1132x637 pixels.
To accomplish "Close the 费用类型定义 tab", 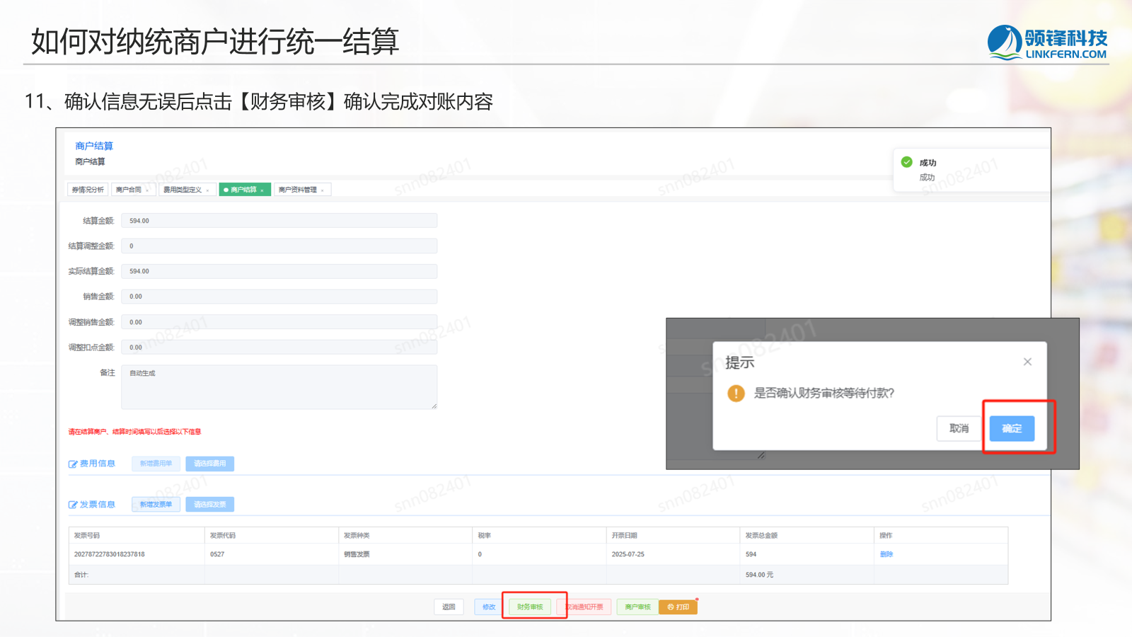I will 207,190.
